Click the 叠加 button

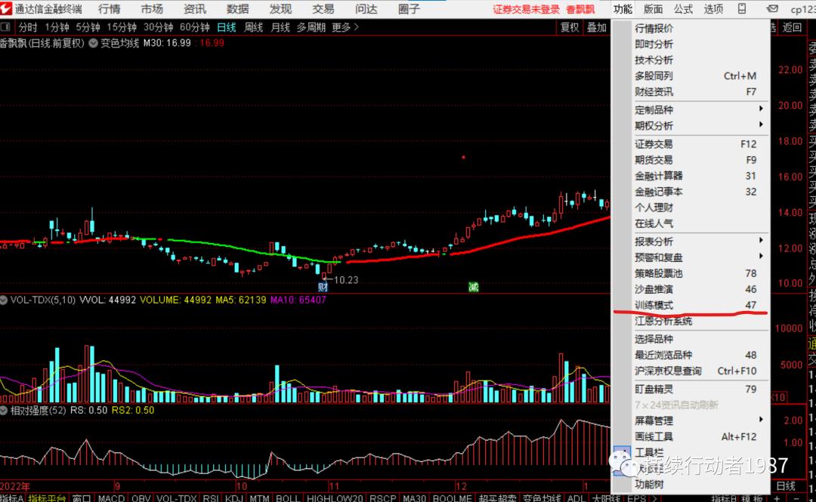tap(597, 27)
